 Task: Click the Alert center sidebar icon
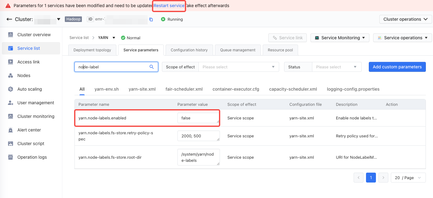(11, 130)
